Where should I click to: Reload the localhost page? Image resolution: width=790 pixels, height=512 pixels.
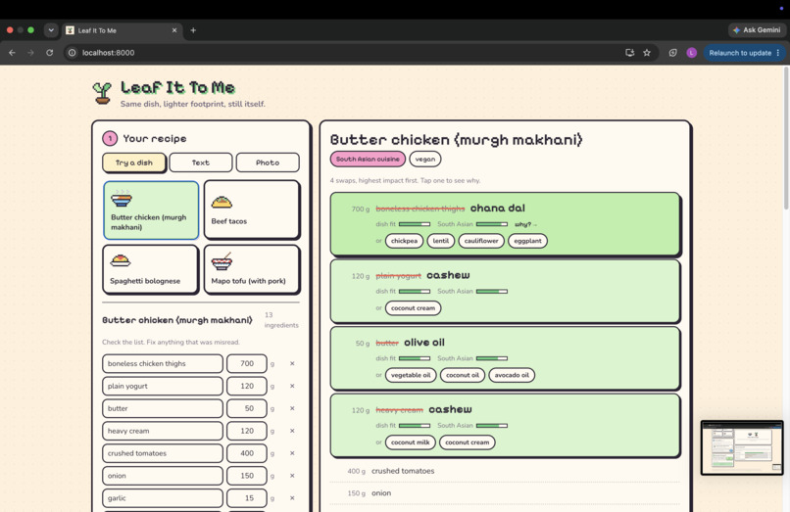pos(49,52)
